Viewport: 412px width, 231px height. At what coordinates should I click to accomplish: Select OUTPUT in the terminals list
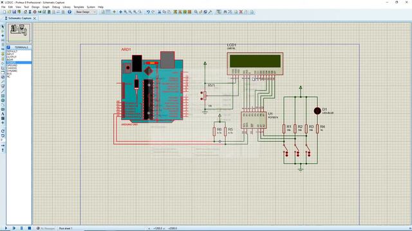coord(12,57)
